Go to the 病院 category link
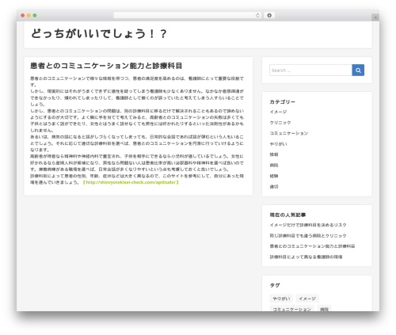 pos(274,166)
